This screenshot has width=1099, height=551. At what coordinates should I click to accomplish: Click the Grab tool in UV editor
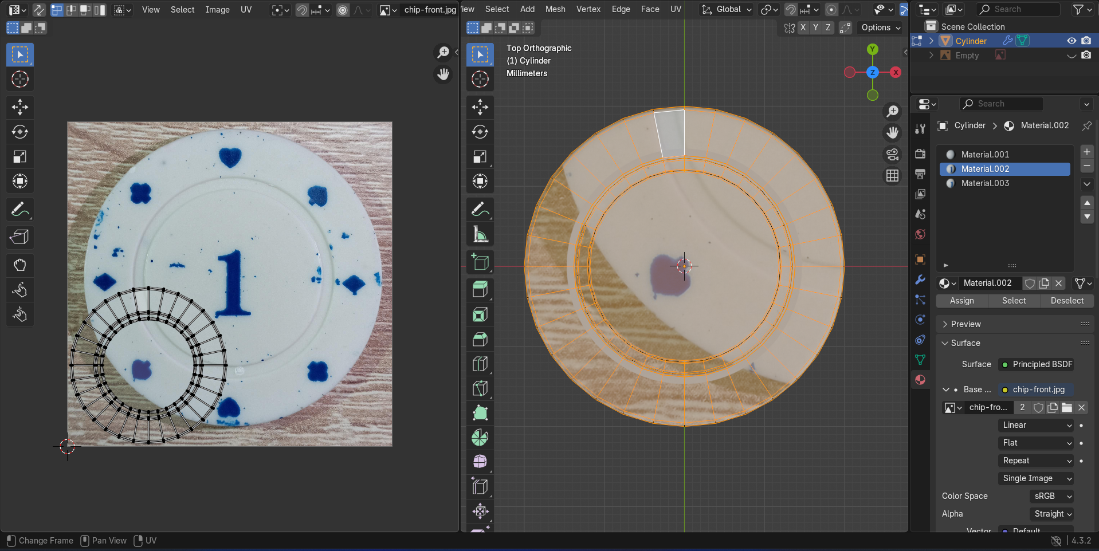(x=20, y=265)
